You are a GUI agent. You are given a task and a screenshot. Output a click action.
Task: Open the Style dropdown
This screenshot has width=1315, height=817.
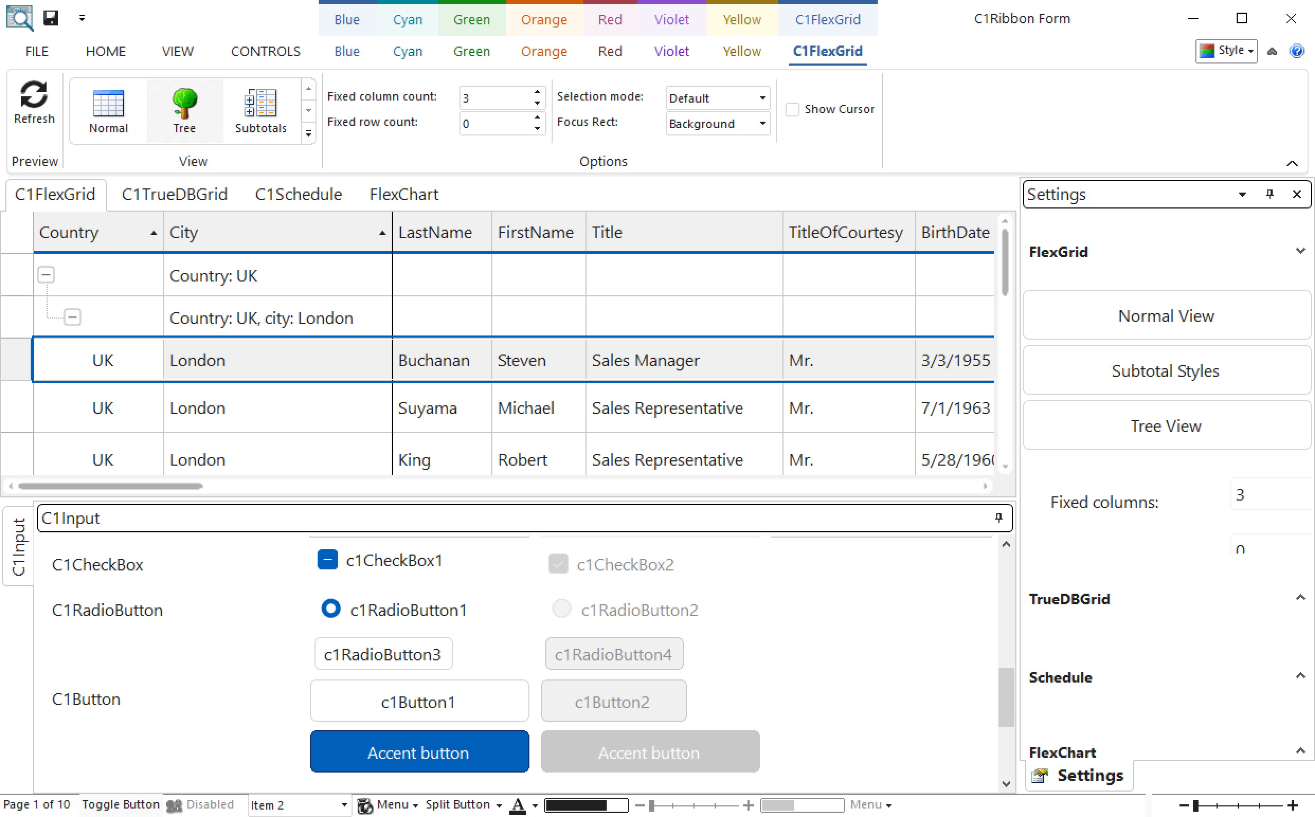point(1226,51)
